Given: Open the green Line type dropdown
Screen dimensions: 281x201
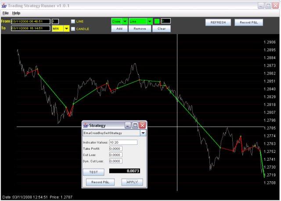Looking at the screenshot, I should coord(149,21).
